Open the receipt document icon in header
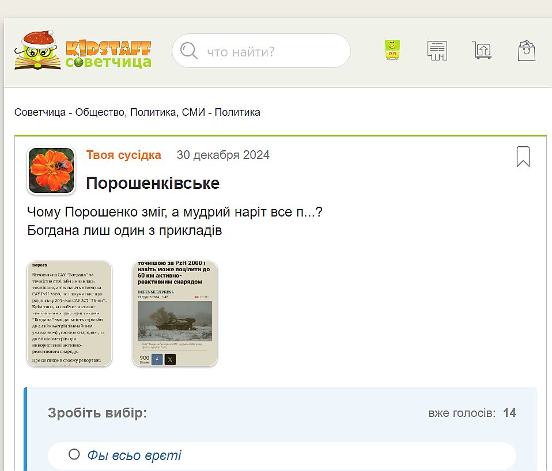 point(437,51)
